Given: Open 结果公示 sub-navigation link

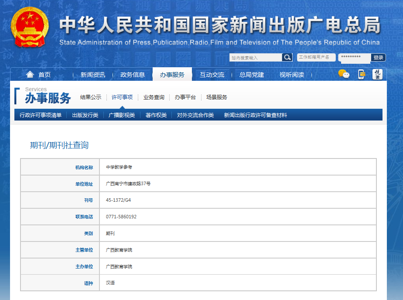Looking at the screenshot, I should (91, 97).
